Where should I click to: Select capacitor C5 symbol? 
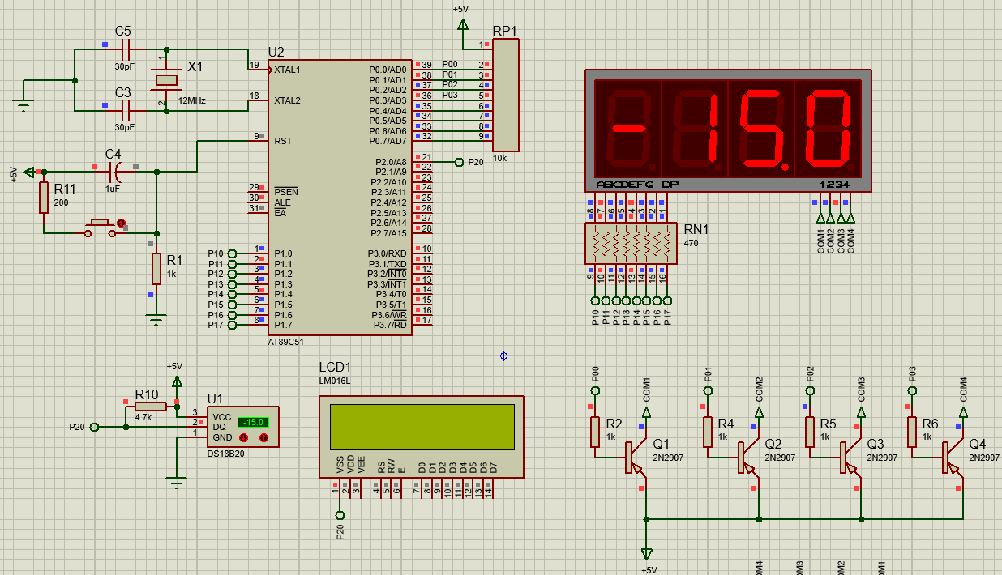pyautogui.click(x=126, y=49)
